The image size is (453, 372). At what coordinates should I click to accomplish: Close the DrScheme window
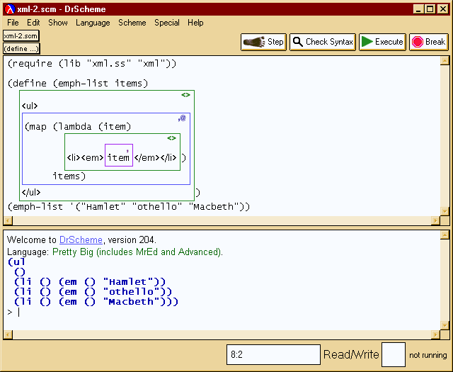point(443,9)
